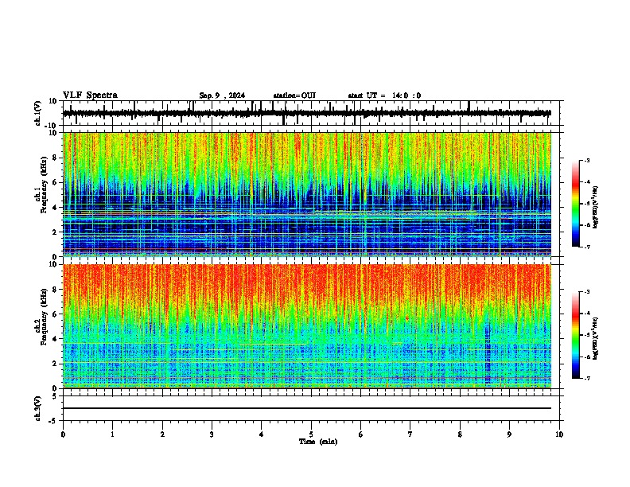The image size is (630, 487).
Task: Click the log(PSD) label beside ch.2 colorbar
Action: (x=596, y=338)
